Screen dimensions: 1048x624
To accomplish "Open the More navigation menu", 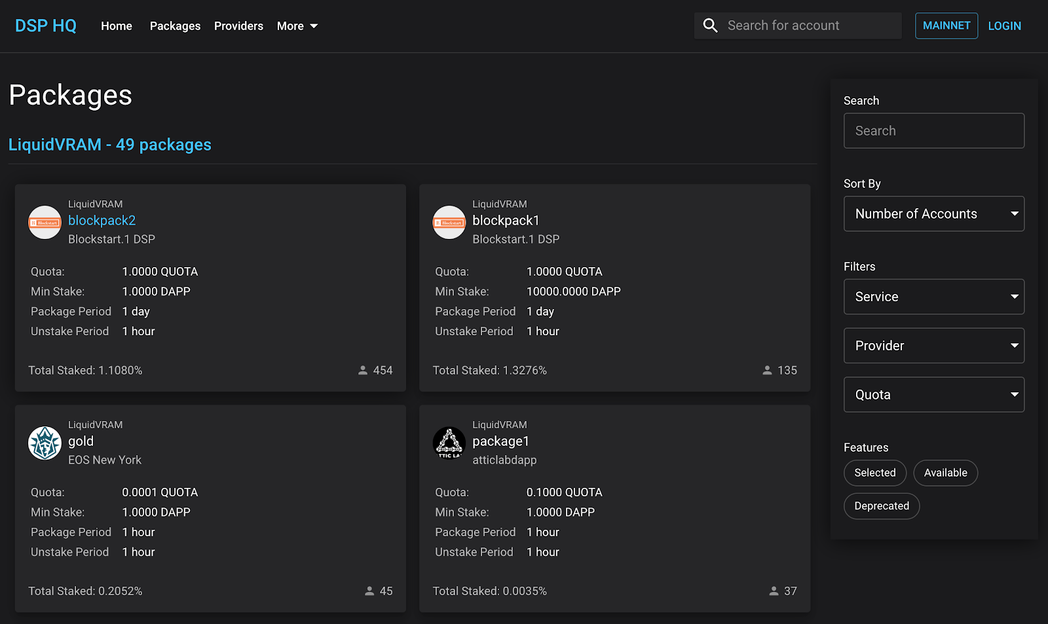I will coord(297,26).
